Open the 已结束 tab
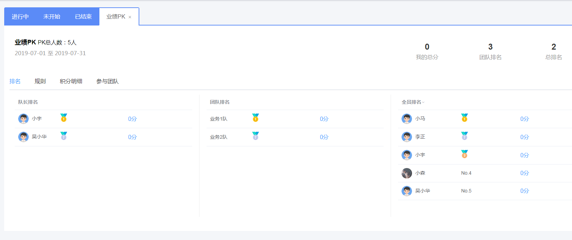This screenshot has height=240, width=572. [x=83, y=16]
